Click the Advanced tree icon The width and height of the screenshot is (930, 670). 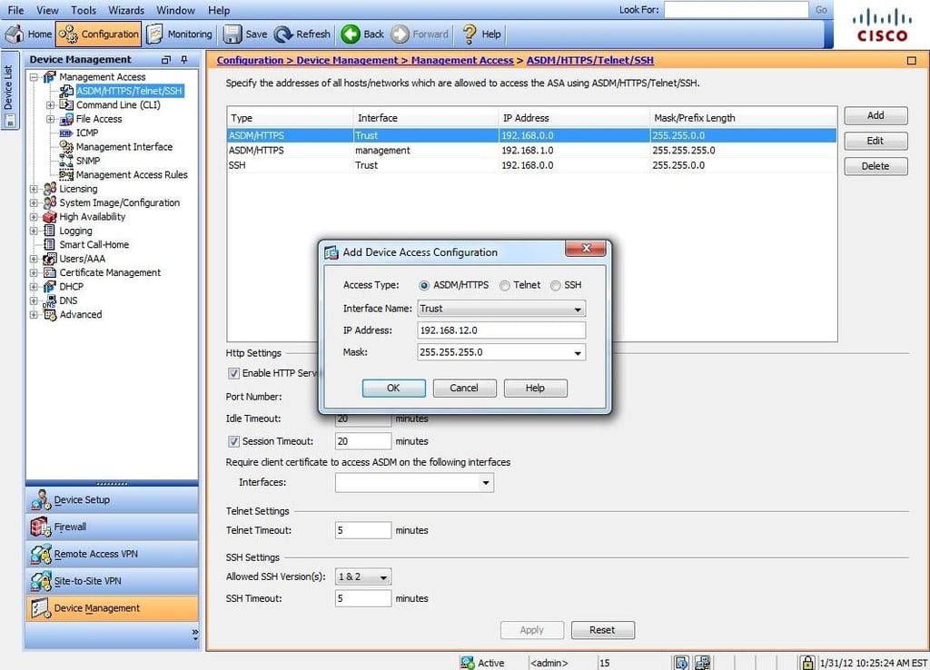pos(50,315)
